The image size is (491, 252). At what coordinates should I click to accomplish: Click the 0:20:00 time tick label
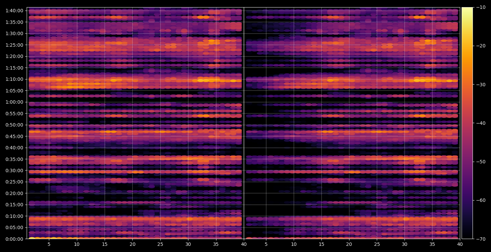coord(14,193)
